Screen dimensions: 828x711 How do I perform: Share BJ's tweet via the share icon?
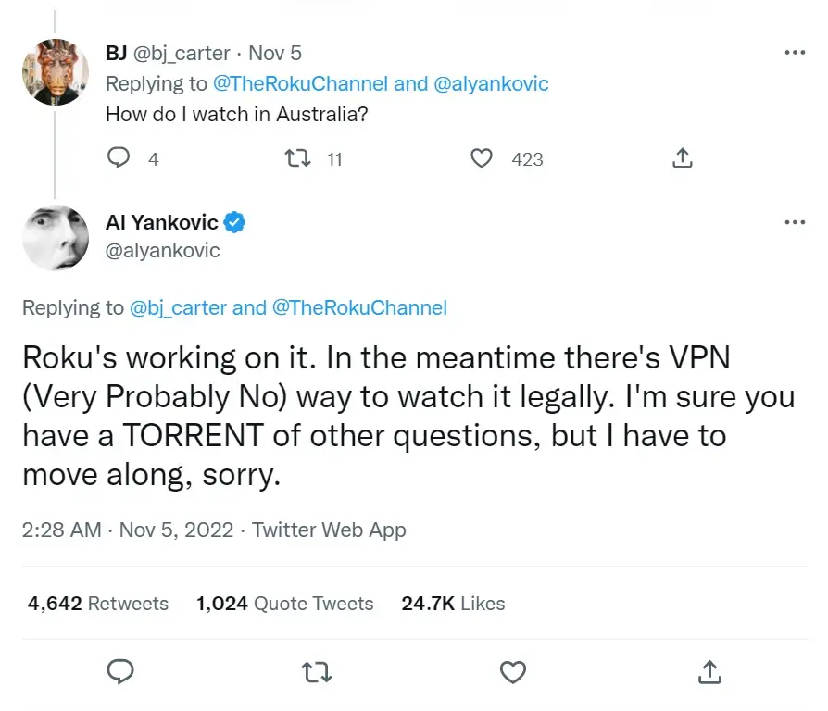683,158
